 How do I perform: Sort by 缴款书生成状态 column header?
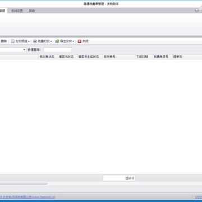tap(90, 57)
